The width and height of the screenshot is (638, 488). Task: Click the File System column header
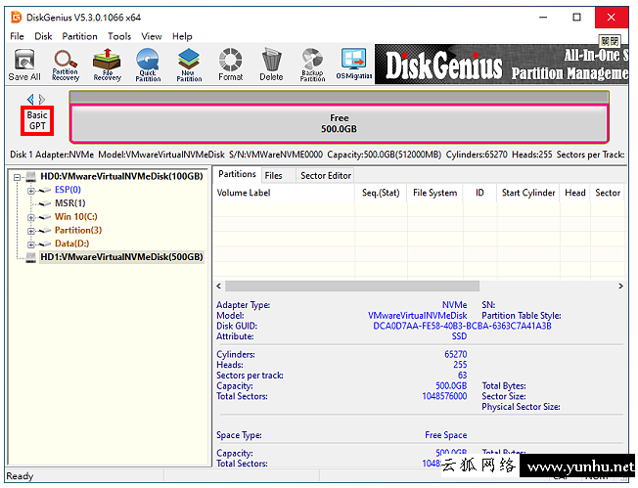click(x=435, y=193)
